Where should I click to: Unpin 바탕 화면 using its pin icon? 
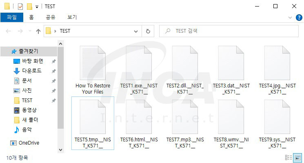pos(53,62)
